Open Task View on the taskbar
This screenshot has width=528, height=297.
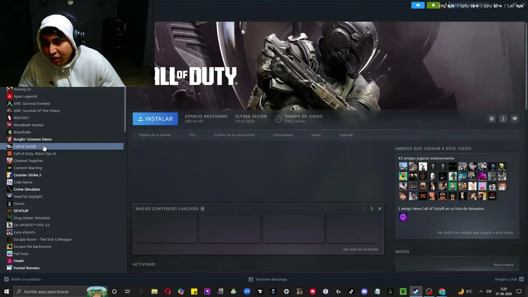click(127, 292)
